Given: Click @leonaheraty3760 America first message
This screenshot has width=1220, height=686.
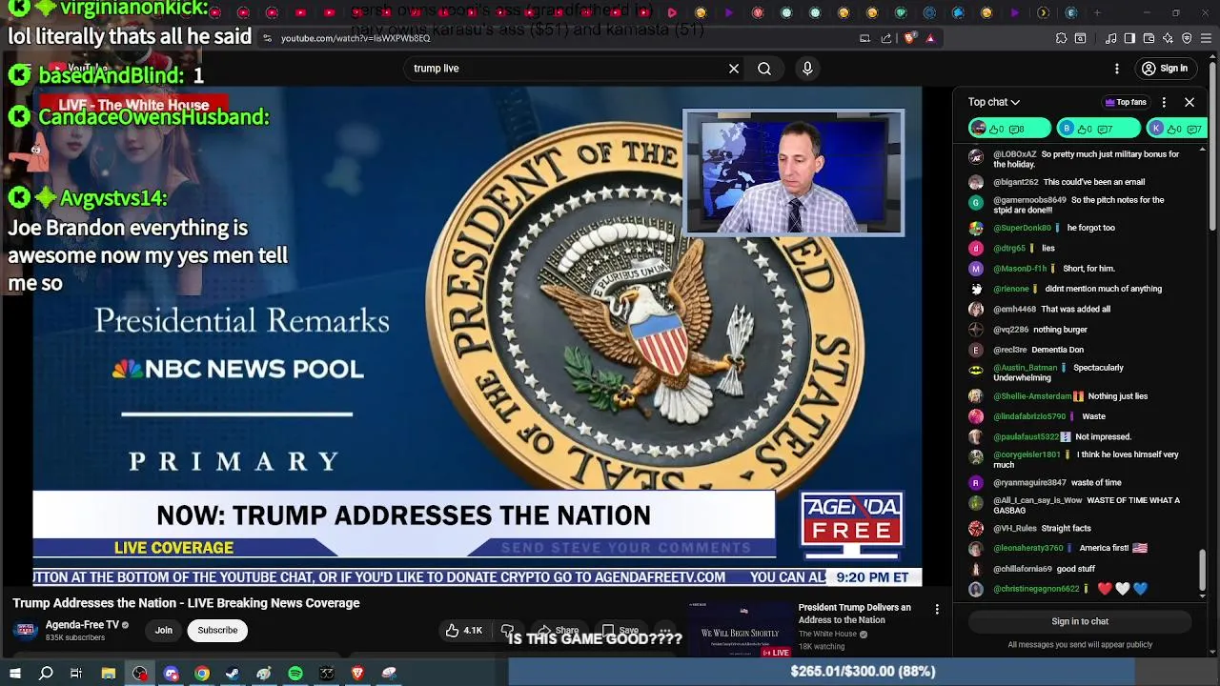Looking at the screenshot, I should pyautogui.click(x=1081, y=549).
